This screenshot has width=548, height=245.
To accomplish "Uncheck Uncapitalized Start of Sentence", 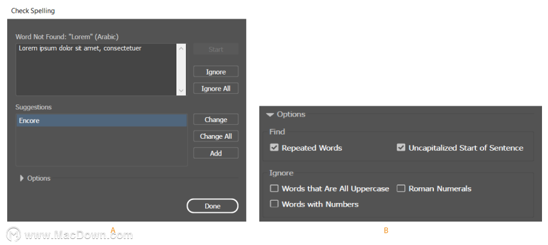I will pos(401,148).
